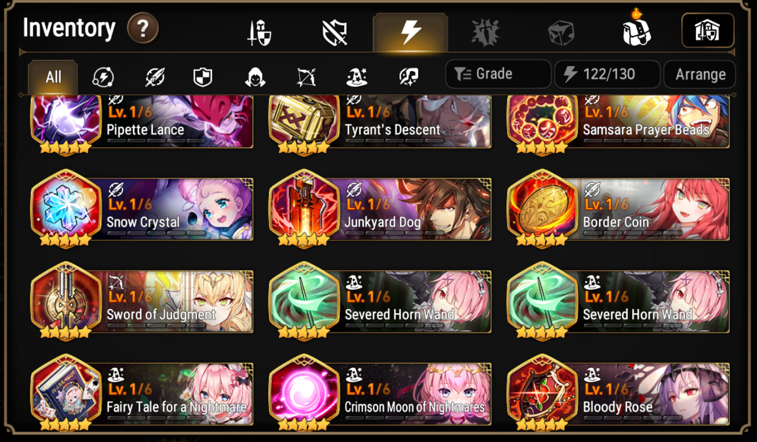Filter by Soul Weaver class icon
Viewport: 757px width, 442px height.
[409, 77]
